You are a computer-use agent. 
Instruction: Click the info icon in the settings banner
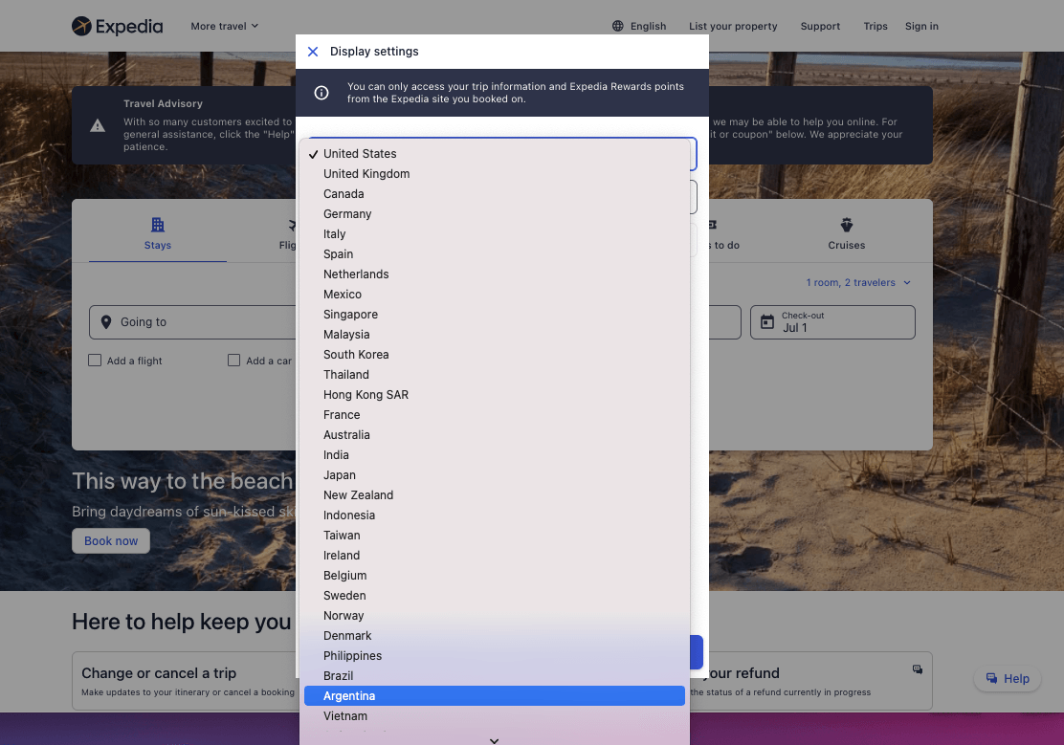(321, 93)
